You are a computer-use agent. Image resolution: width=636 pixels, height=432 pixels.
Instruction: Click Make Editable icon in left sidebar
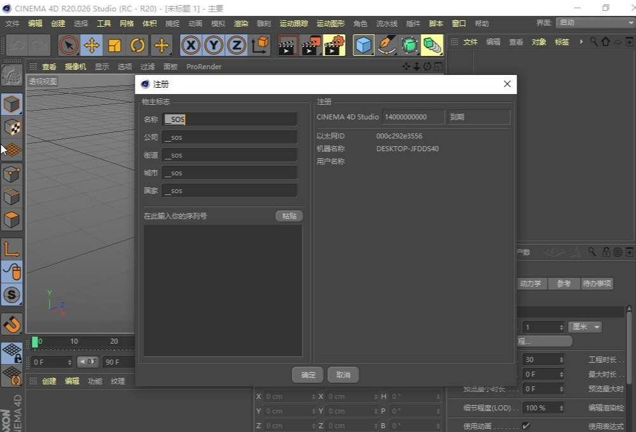click(x=11, y=76)
